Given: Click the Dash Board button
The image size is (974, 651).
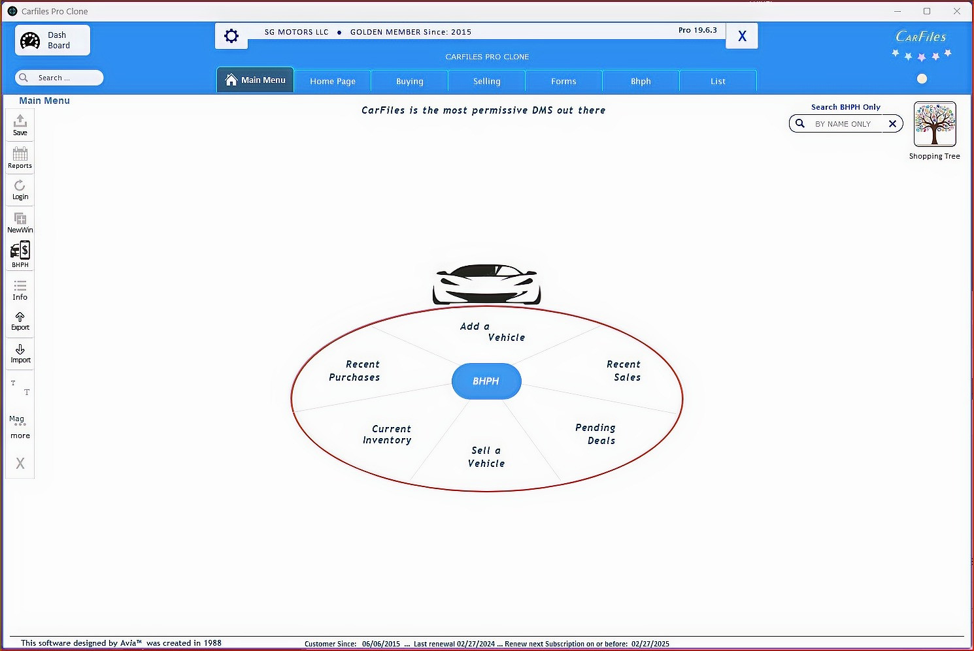Looking at the screenshot, I should [52, 40].
